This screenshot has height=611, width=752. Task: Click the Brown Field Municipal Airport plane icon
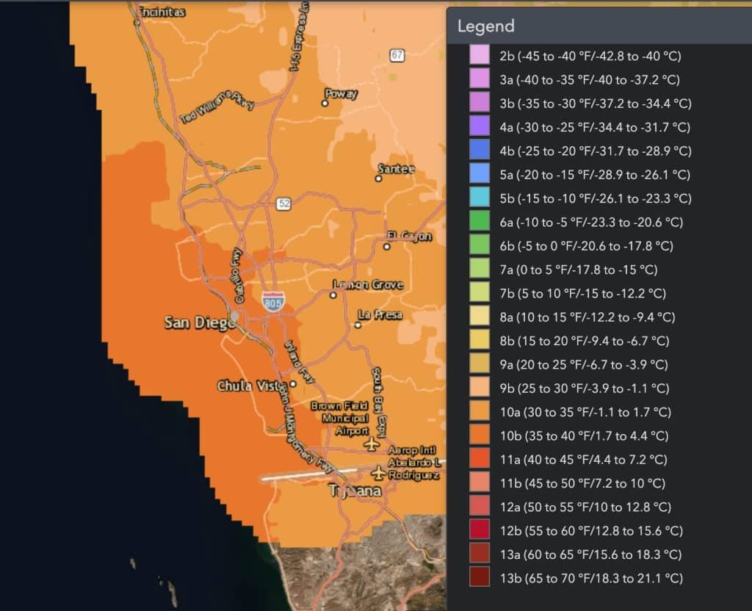click(371, 444)
